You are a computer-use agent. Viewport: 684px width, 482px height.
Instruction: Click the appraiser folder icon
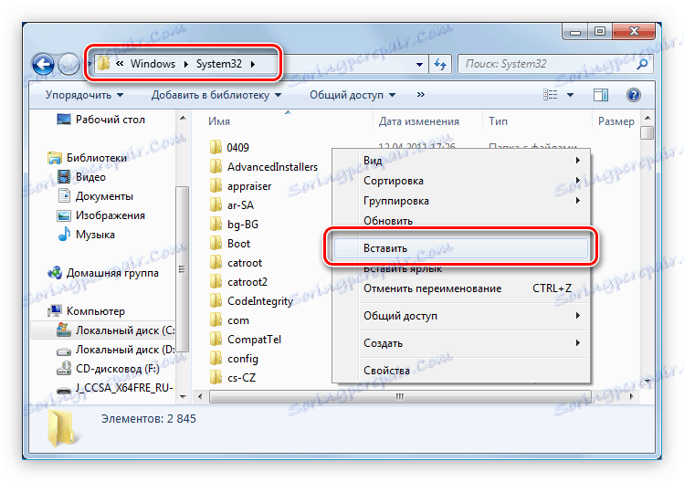[x=216, y=185]
